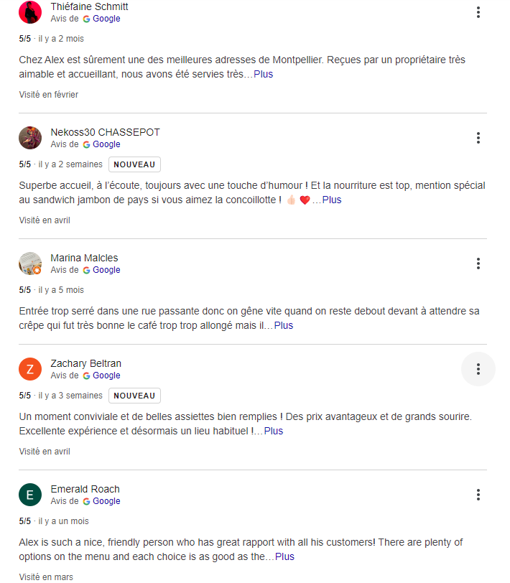
Task: Expand the concoillotte sandwich review text
Action: [x=331, y=200]
